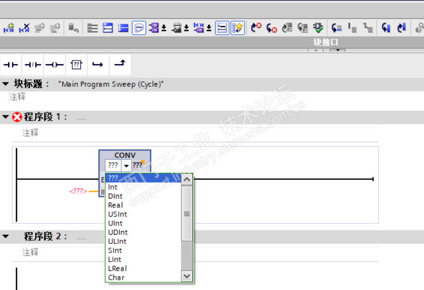424x290 pixels.
Task: Collapse network 程序段 2
Action: (5, 236)
